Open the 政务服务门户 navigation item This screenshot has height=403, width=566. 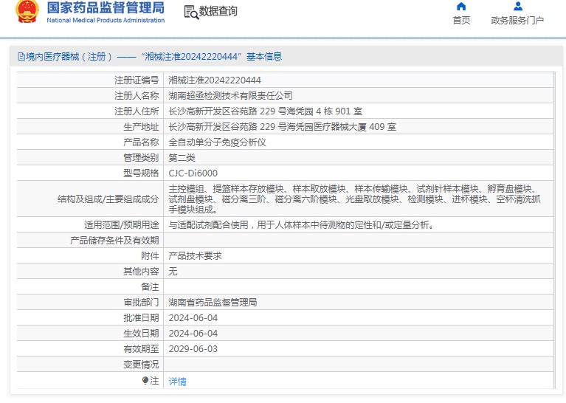[x=517, y=20]
